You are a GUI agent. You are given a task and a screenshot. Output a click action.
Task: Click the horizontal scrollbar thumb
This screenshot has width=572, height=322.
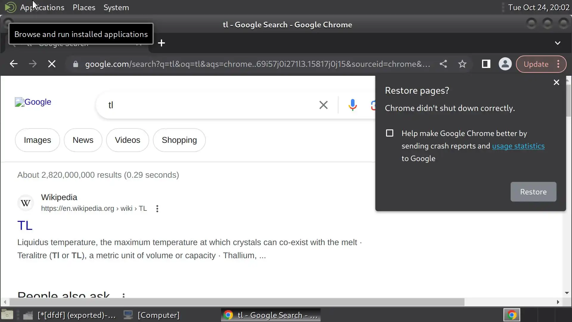pyautogui.click(x=237, y=302)
